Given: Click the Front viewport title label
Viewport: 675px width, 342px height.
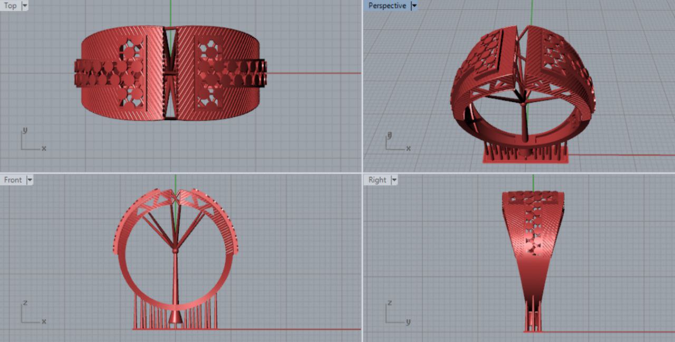Looking at the screenshot, I should 13,180.
